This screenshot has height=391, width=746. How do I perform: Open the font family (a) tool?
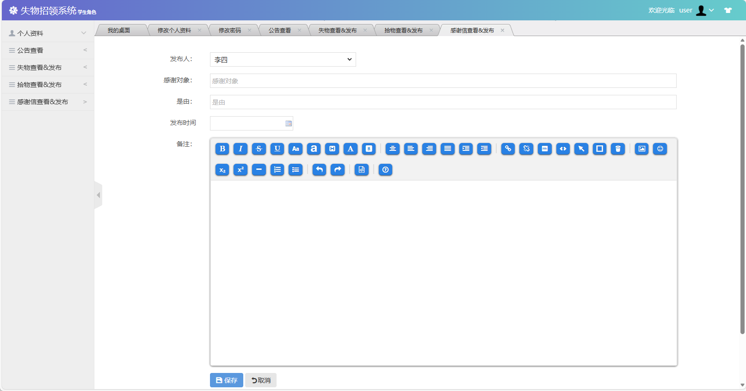[314, 149]
